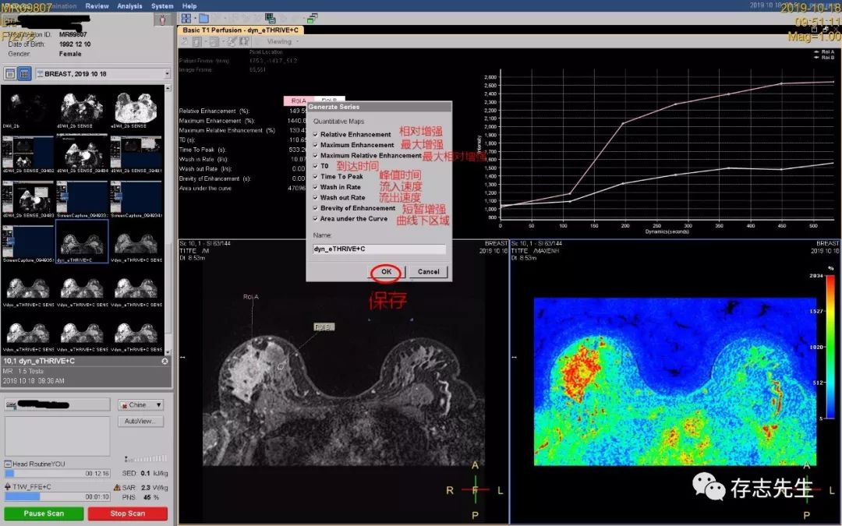Expand the BREAST, 2019 10 18 dropdown

(168, 73)
